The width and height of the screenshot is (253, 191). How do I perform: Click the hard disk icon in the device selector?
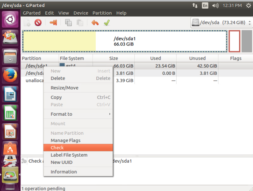(195, 23)
